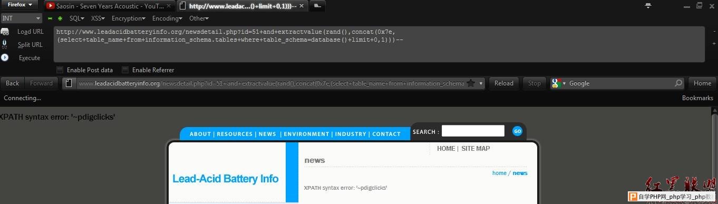Image resolution: width=718 pixels, height=204 pixels.
Task: Click the breadcrumb home link
Action: tap(499, 173)
